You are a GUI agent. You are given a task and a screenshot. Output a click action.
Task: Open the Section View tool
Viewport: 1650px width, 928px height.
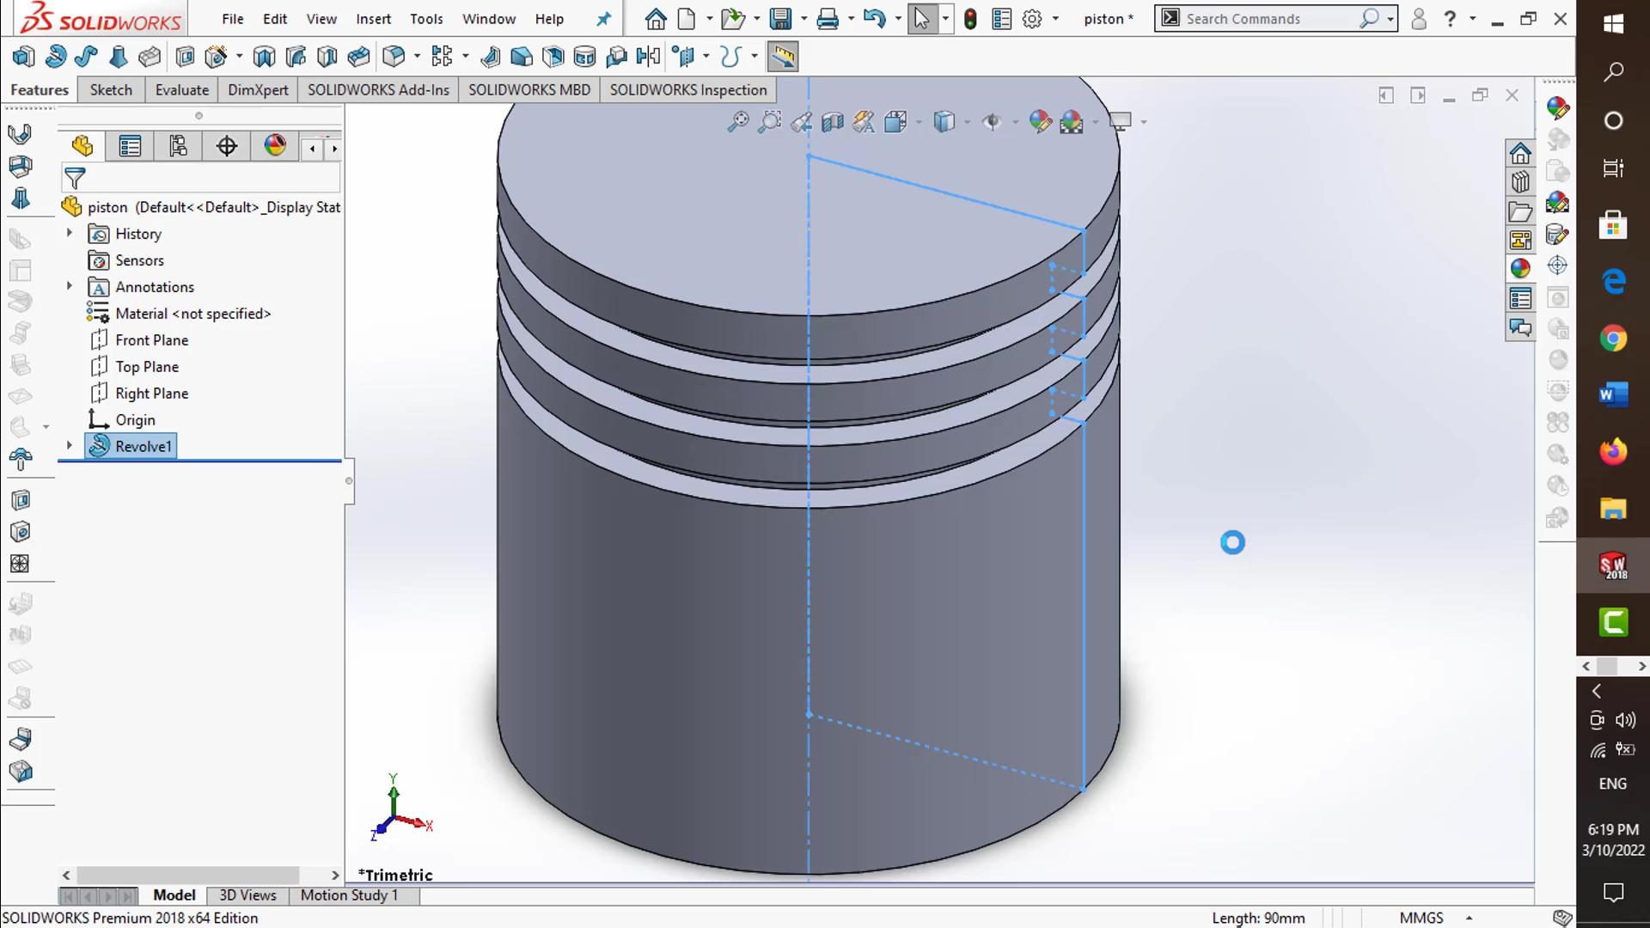[x=832, y=121]
